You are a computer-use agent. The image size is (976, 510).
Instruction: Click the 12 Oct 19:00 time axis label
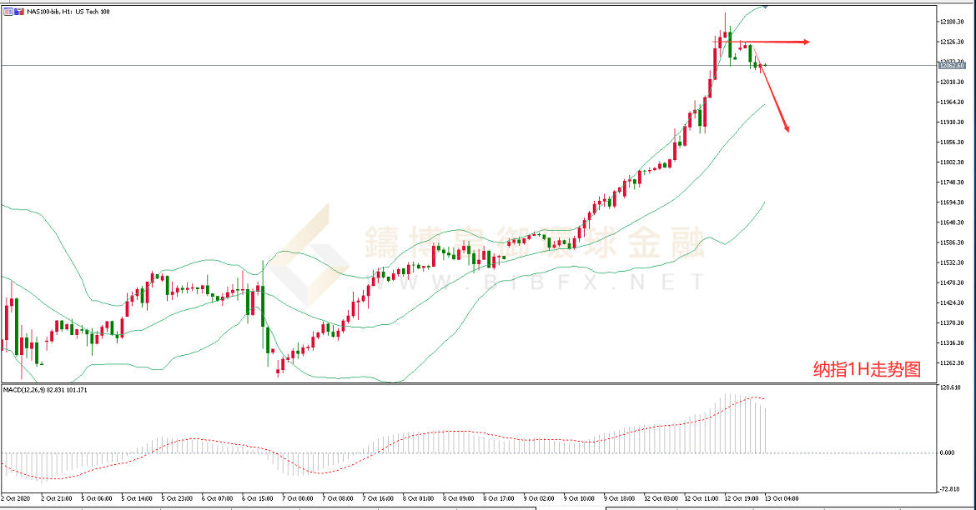[x=742, y=498]
